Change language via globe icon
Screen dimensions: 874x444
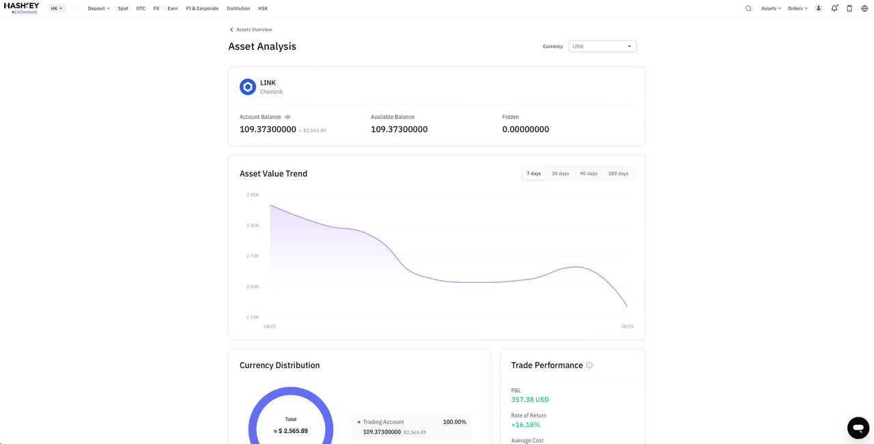864,9
